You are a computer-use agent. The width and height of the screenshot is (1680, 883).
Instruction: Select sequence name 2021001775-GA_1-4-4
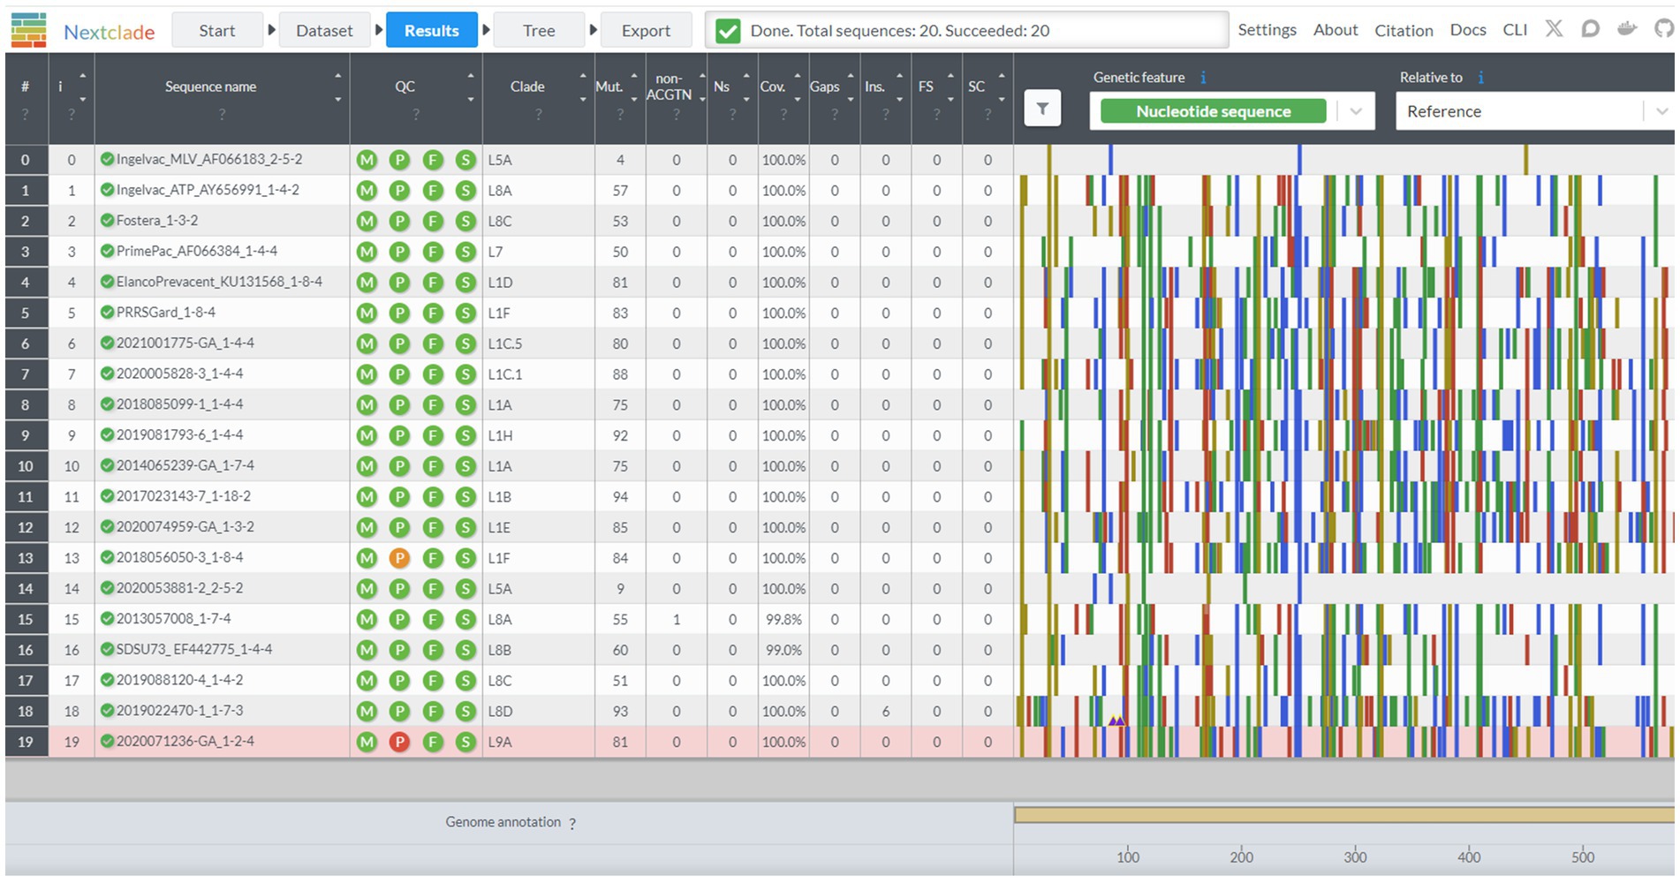click(x=185, y=343)
